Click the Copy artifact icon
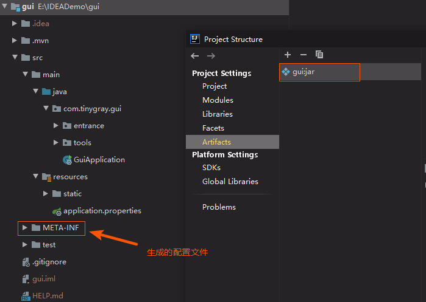 319,55
